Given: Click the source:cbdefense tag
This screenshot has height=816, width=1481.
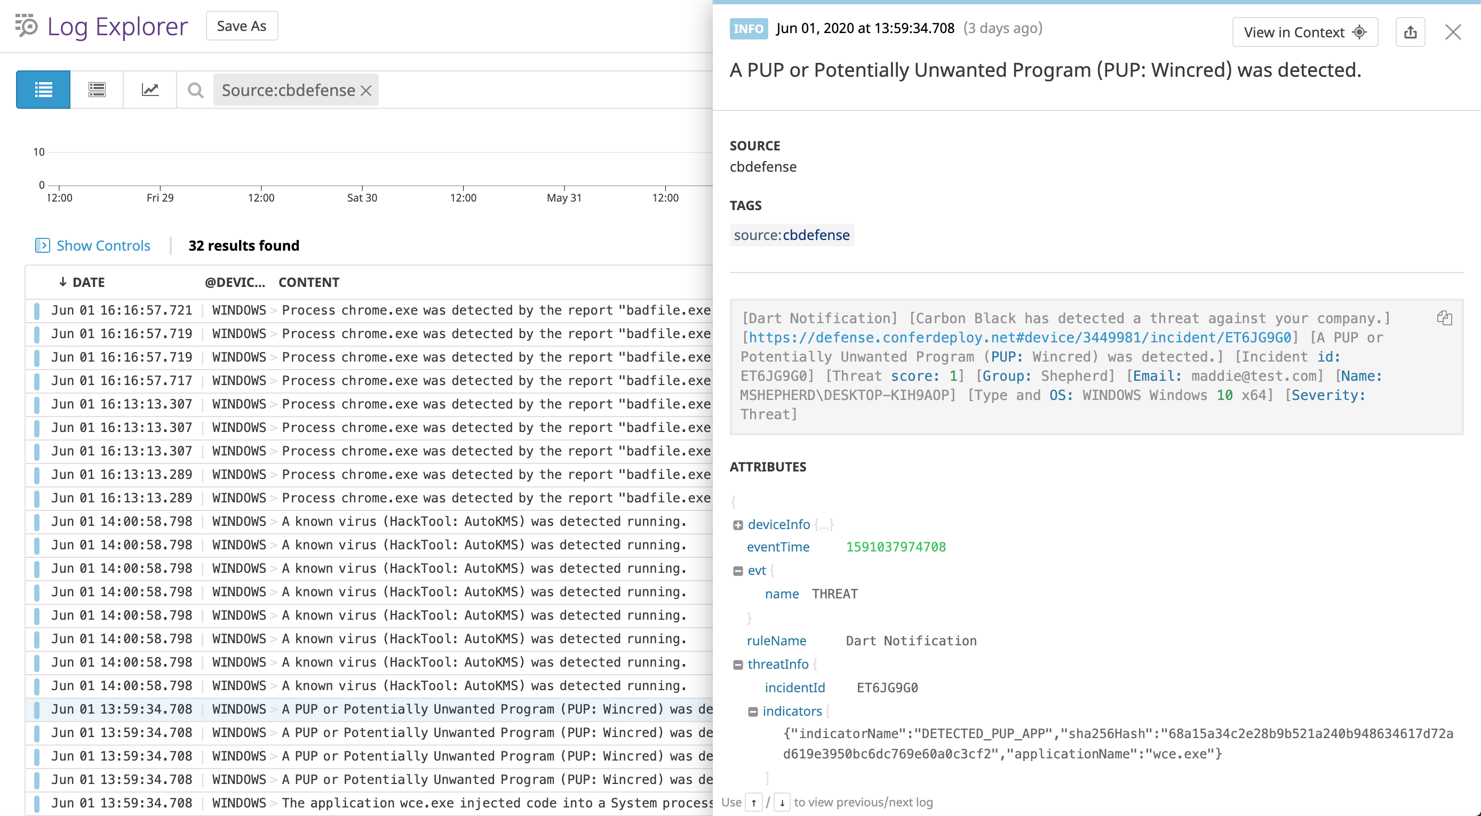Looking at the screenshot, I should click(x=792, y=235).
